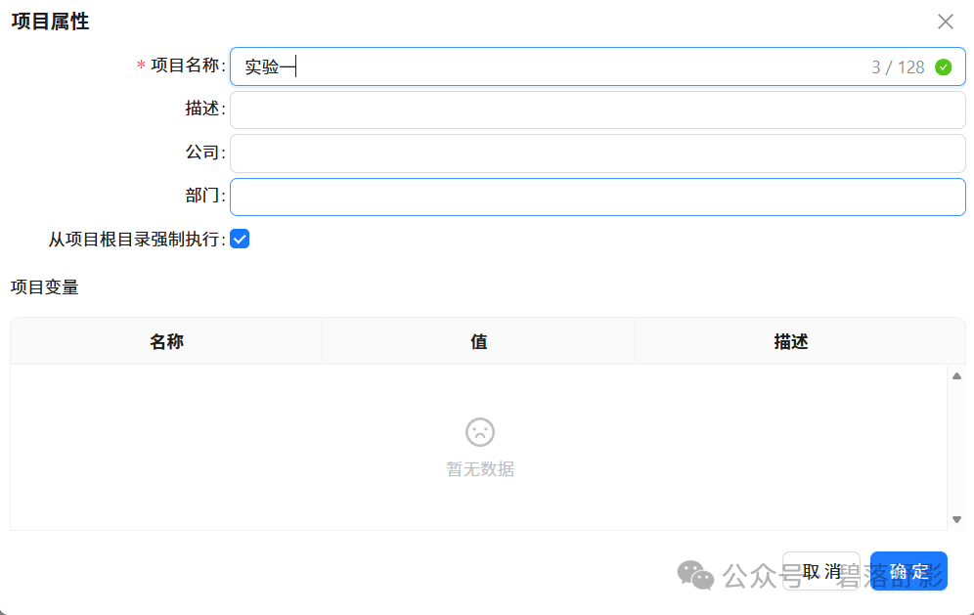The image size is (974, 615).
Task: Click the 3 / 128 character counter
Action: pos(898,67)
